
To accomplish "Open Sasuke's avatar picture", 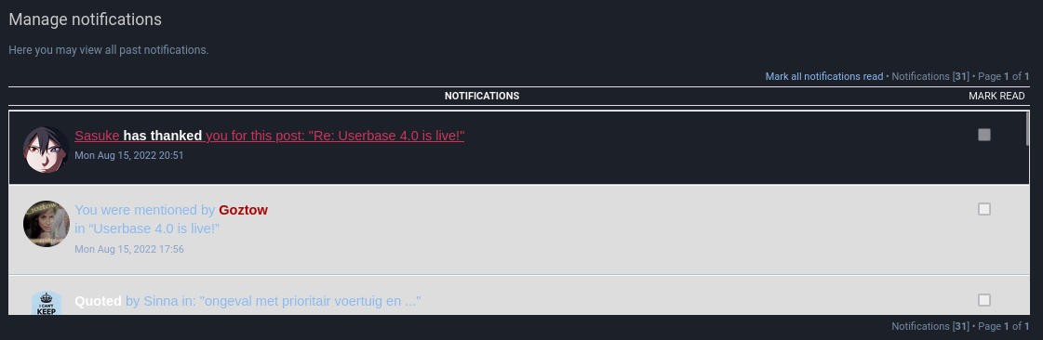I will (x=47, y=150).
